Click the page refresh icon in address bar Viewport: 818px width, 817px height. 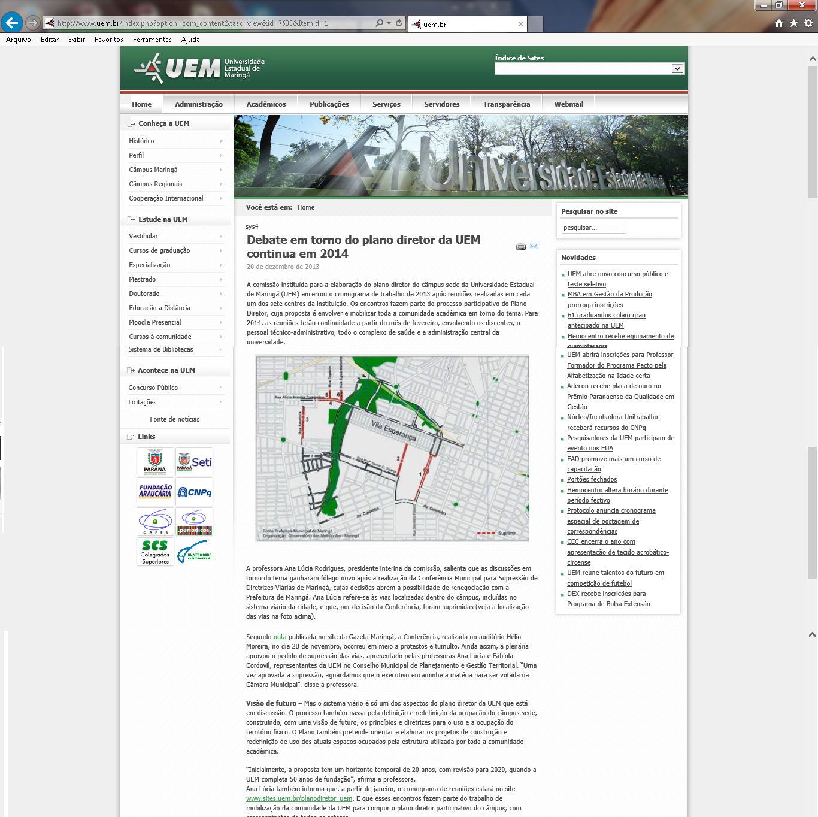pos(399,23)
